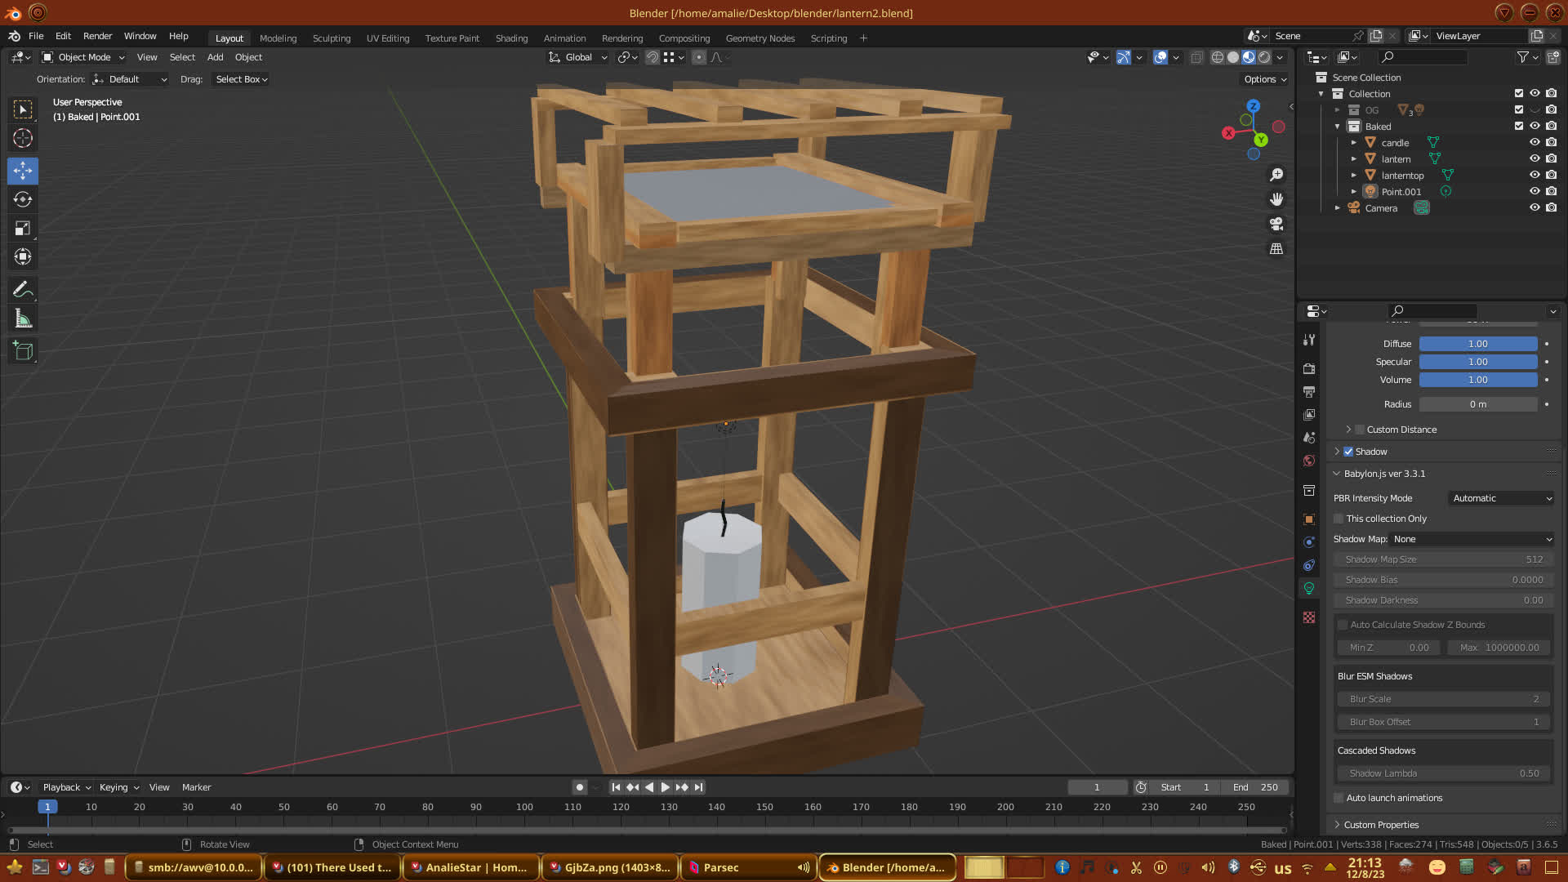Image resolution: width=1568 pixels, height=882 pixels.
Task: Open the Shadow Map dropdown
Action: click(1472, 539)
